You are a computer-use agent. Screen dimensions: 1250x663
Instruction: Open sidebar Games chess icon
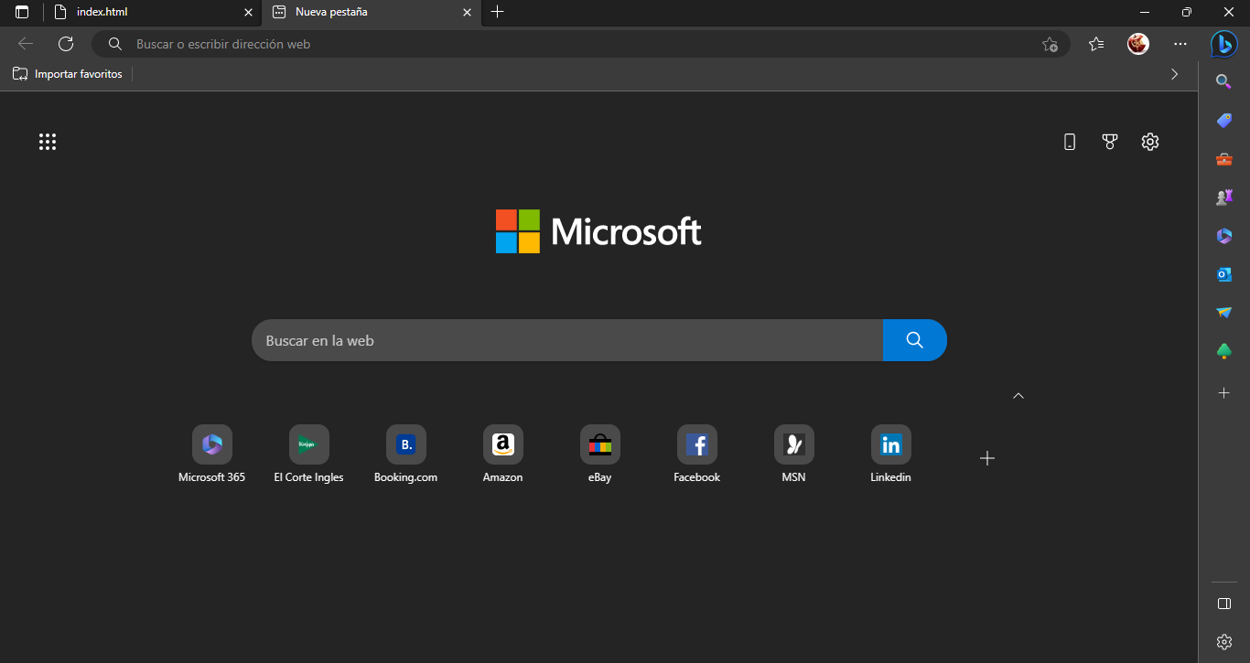(x=1224, y=198)
